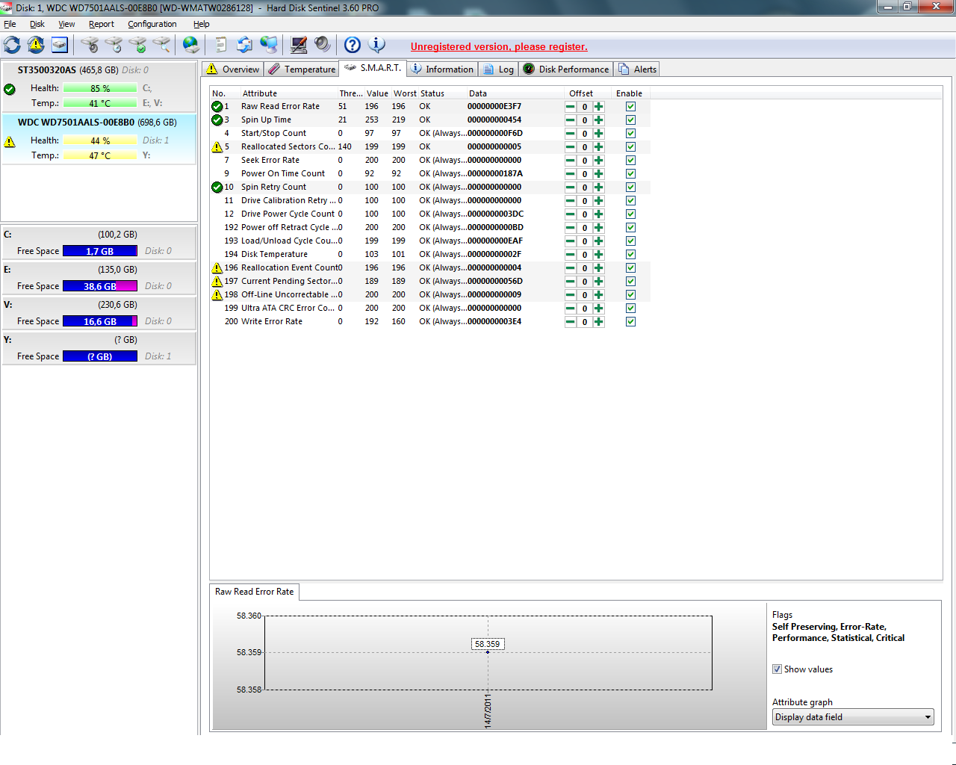Open the Report menu
The image size is (956, 765).
pyautogui.click(x=102, y=24)
